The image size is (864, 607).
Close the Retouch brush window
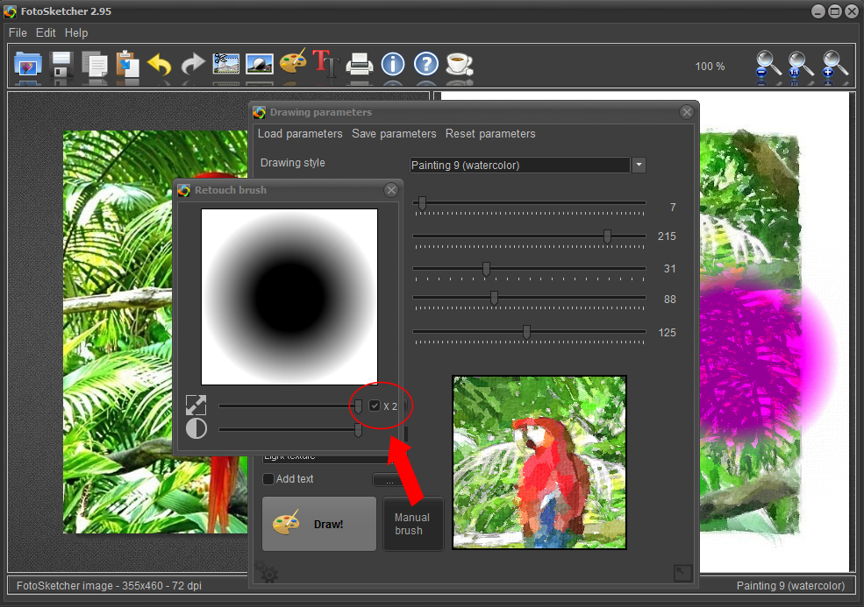(x=391, y=190)
